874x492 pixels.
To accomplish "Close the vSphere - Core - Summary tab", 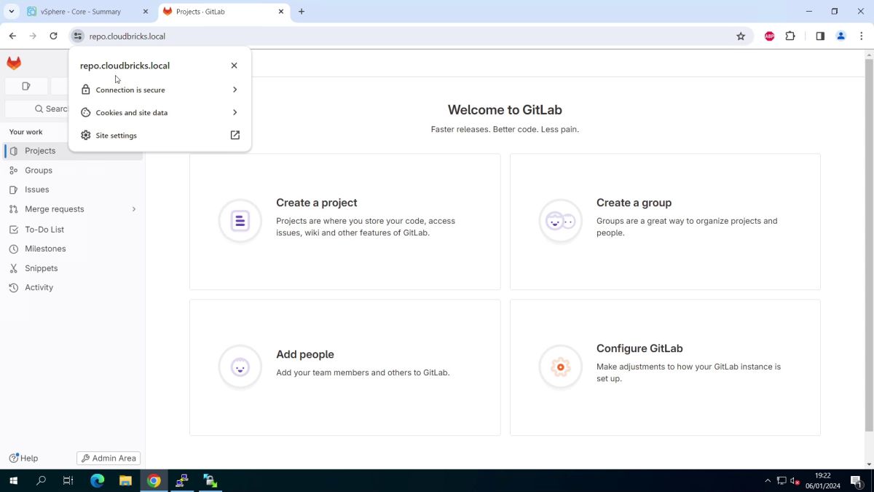I will 145,12.
